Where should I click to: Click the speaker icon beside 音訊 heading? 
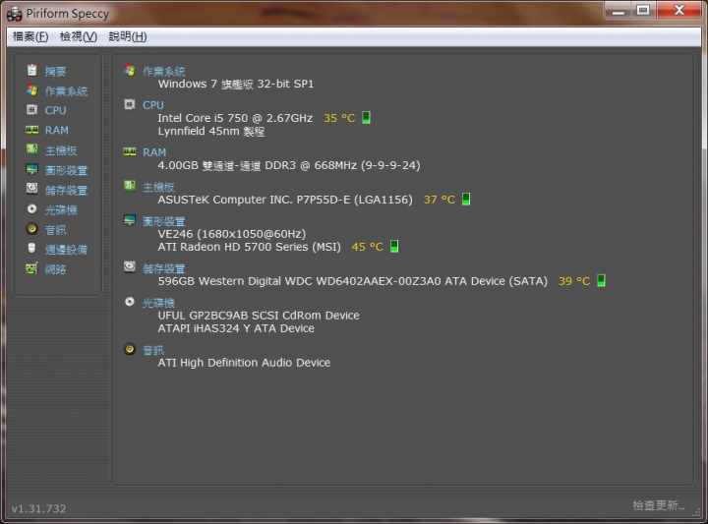tap(130, 349)
